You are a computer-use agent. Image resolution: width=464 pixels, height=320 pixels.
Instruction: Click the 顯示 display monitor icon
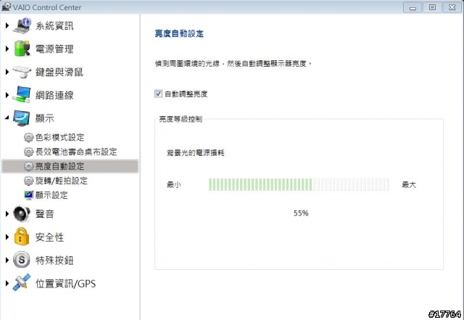[22, 118]
